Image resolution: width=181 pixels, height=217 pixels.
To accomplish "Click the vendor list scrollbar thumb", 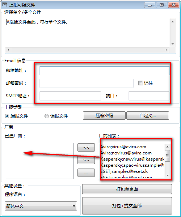I will (x=168, y=156).
